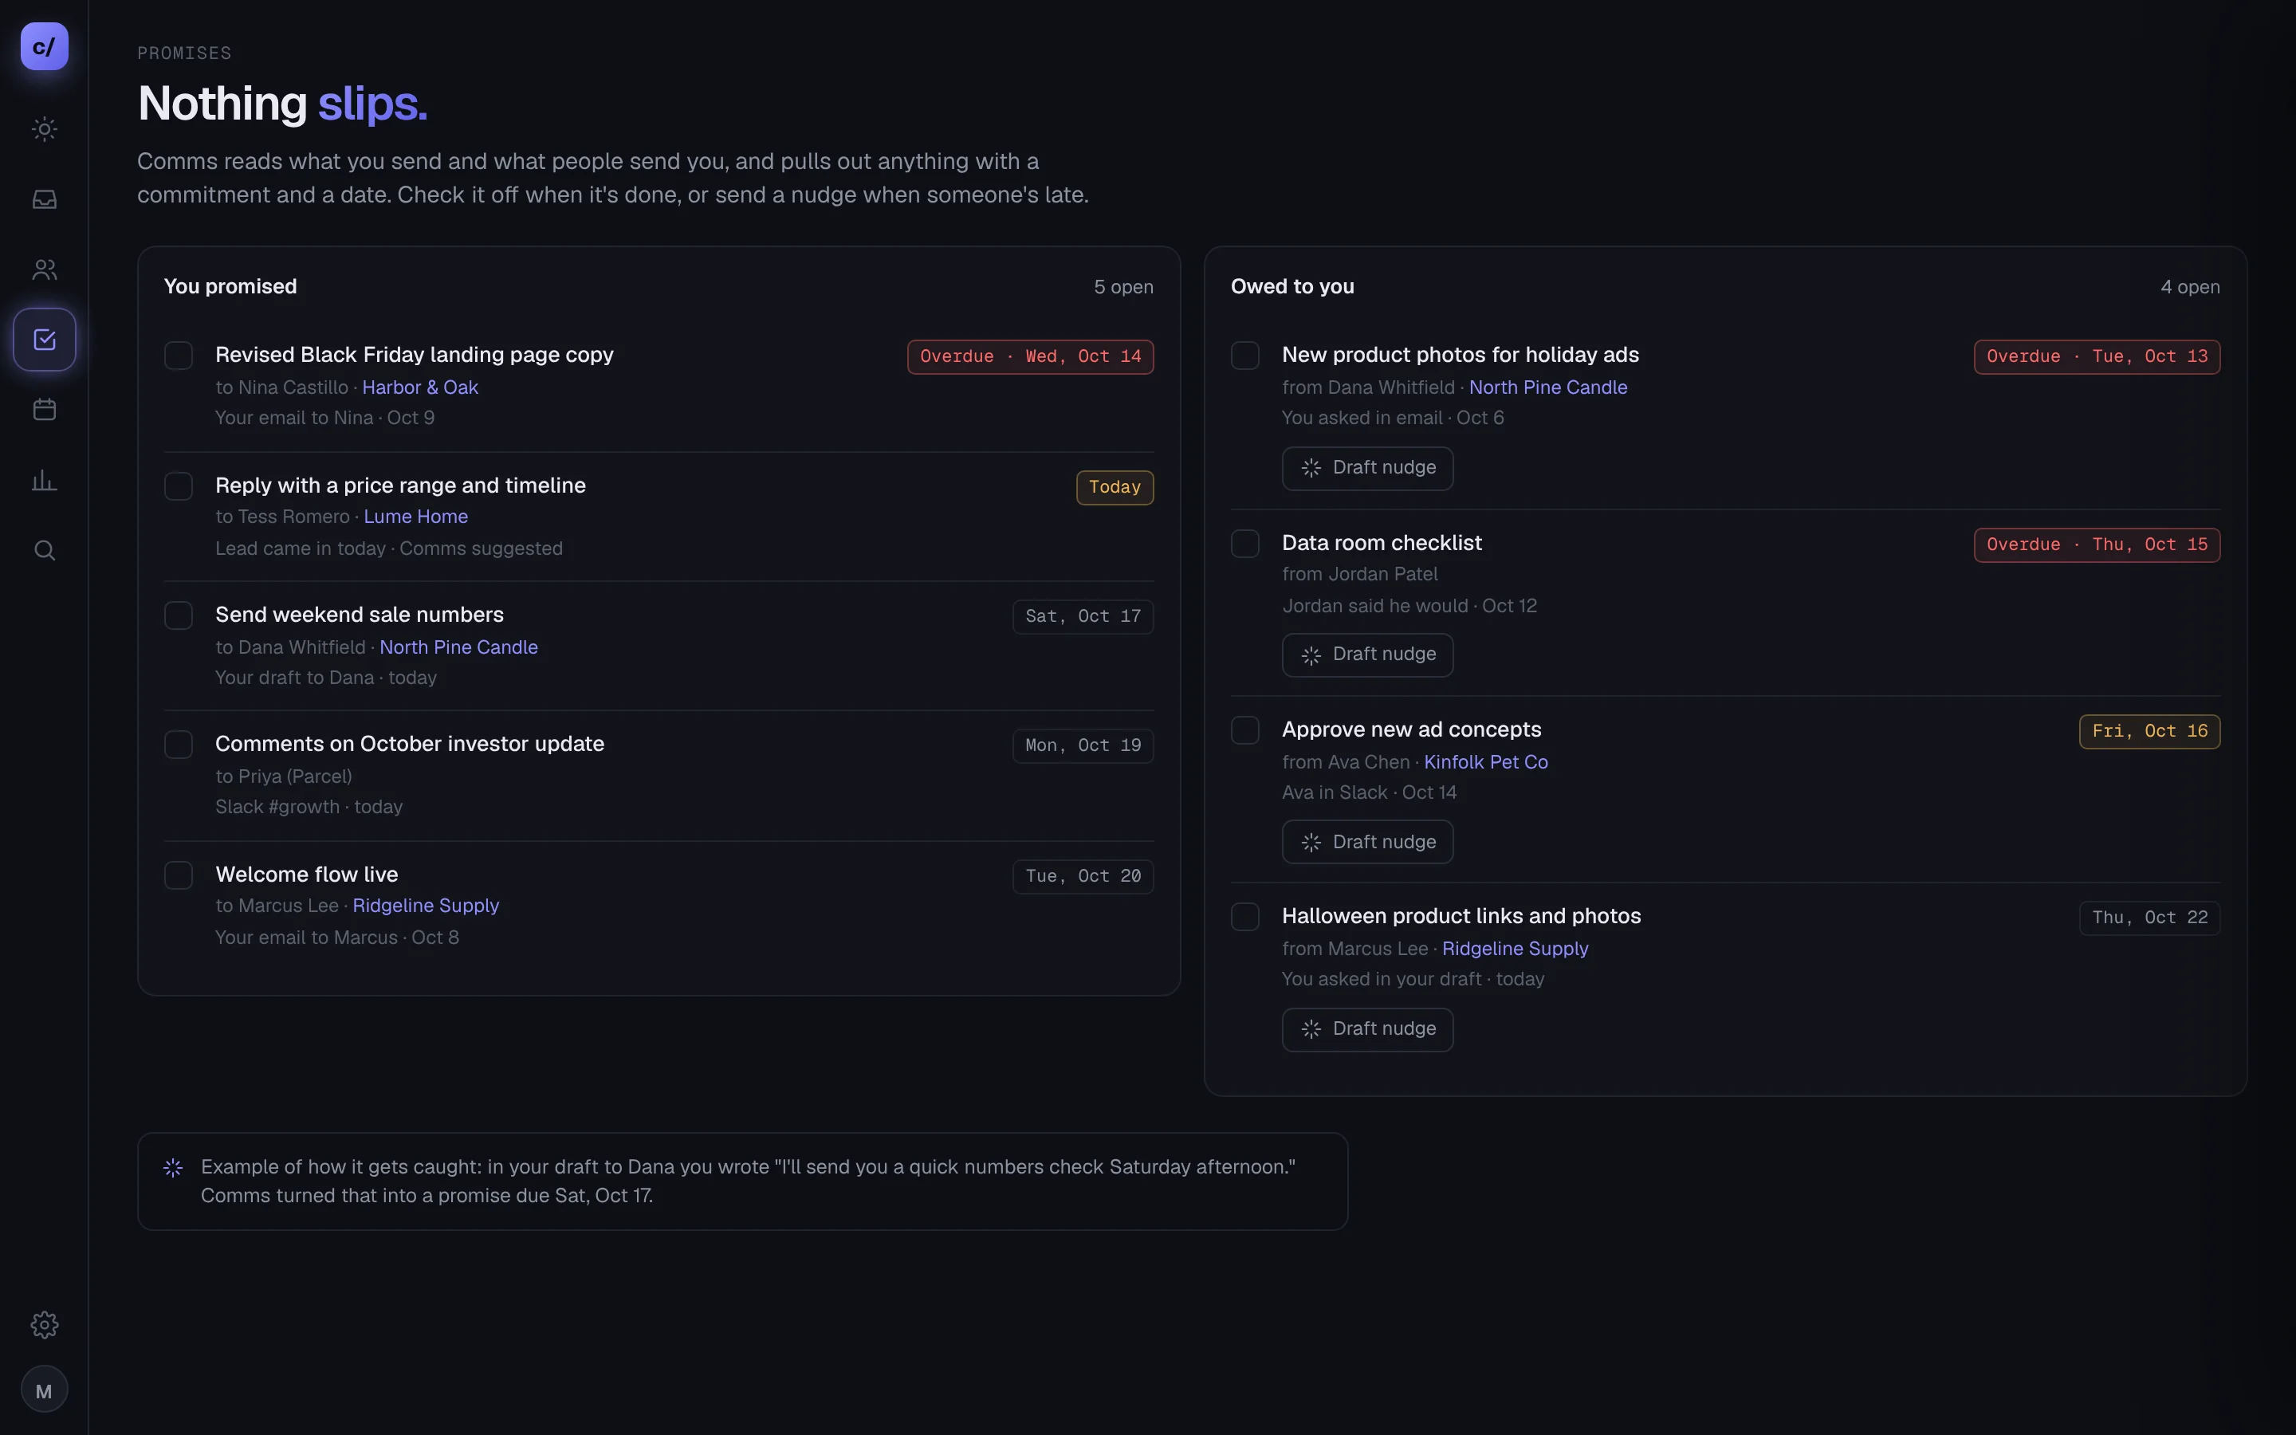This screenshot has width=2296, height=1435.
Task: Click the Overdue · Tue, Oct 13 badge
Action: tap(2097, 357)
